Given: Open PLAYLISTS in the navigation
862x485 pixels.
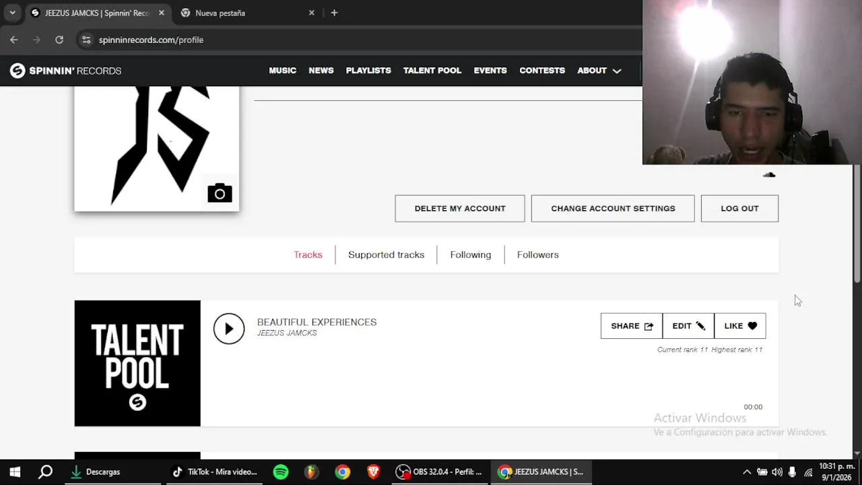Looking at the screenshot, I should click(x=368, y=71).
